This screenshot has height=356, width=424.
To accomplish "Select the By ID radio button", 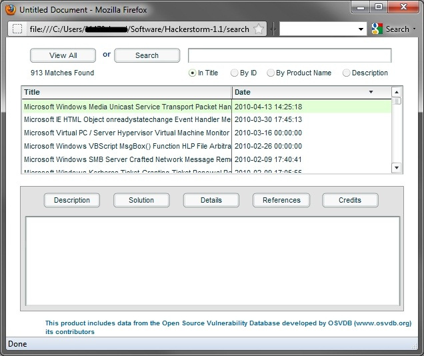I will click(234, 73).
